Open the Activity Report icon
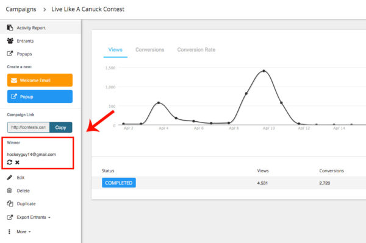 click(10, 27)
